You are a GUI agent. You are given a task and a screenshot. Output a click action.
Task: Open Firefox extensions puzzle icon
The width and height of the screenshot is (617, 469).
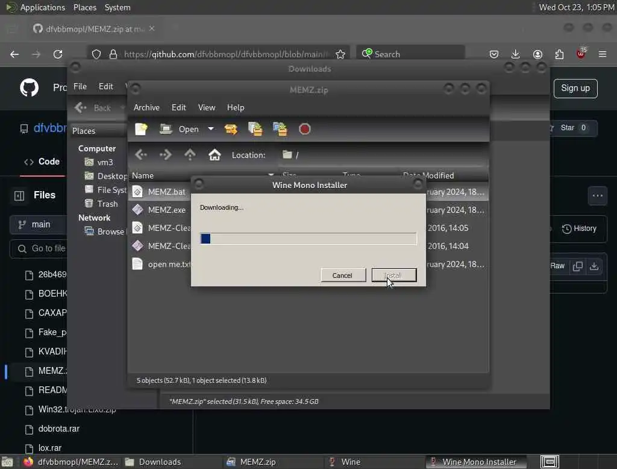(559, 54)
